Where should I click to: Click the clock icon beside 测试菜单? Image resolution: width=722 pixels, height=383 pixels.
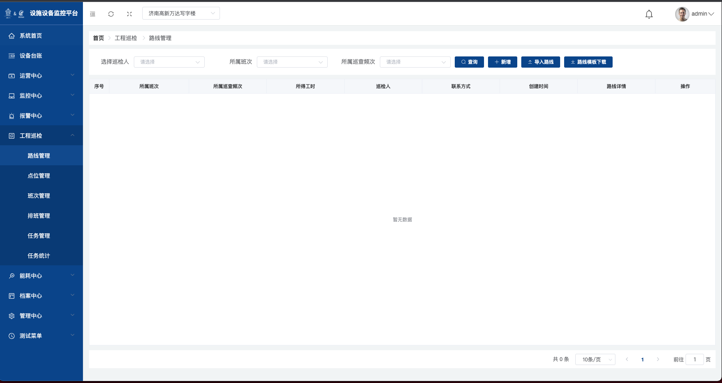[12, 336]
